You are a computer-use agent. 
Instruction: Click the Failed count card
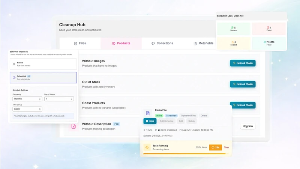(x=269, y=29)
